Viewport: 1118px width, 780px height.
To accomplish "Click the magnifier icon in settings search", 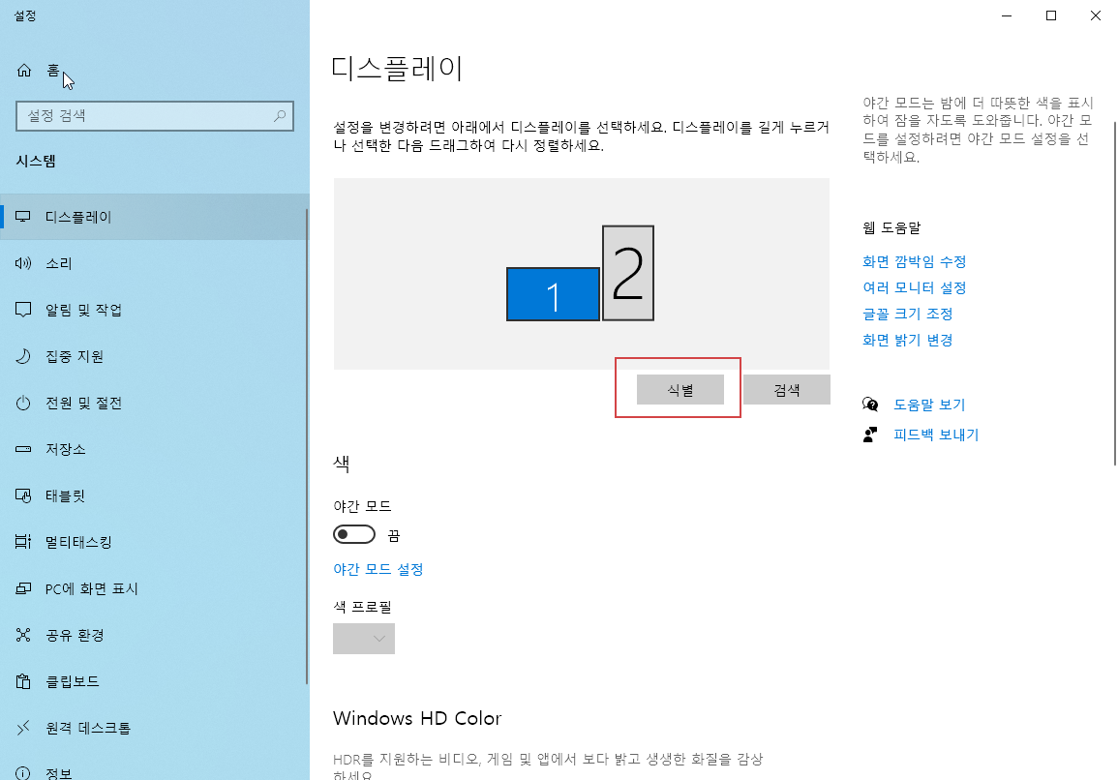I will click(x=280, y=115).
